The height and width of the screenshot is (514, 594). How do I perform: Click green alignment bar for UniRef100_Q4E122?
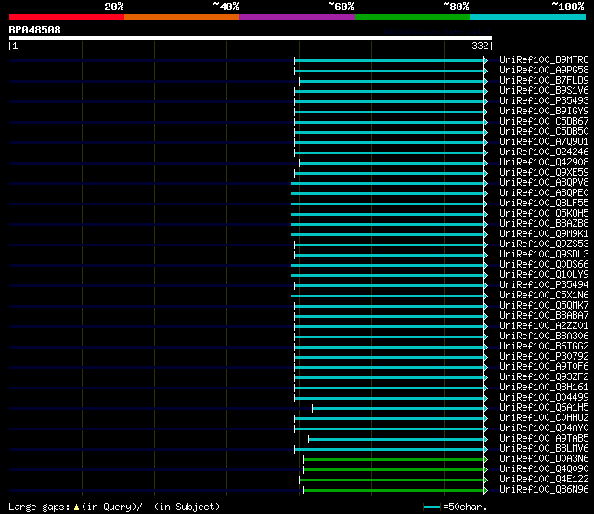(x=392, y=481)
